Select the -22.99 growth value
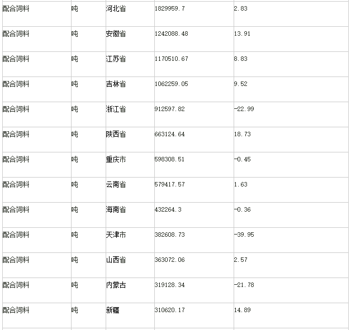The image size is (351, 330). [244, 109]
